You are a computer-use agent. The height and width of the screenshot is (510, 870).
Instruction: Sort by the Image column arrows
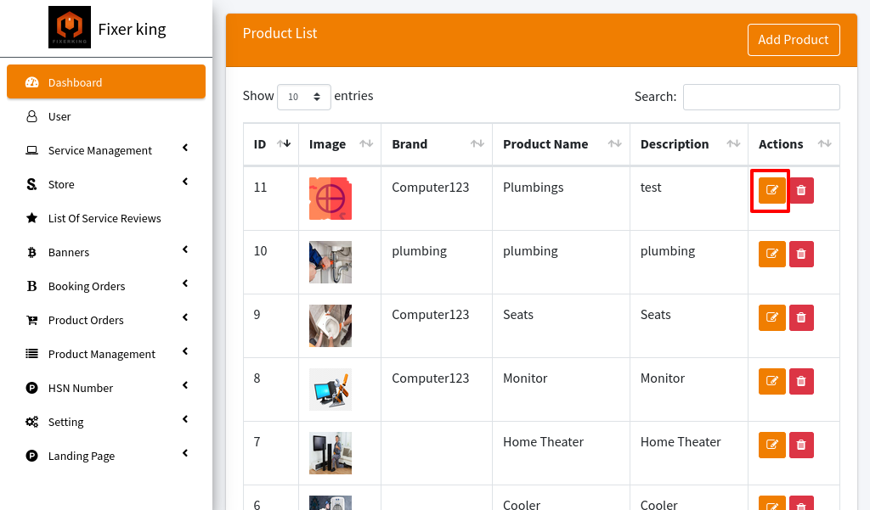pyautogui.click(x=366, y=143)
